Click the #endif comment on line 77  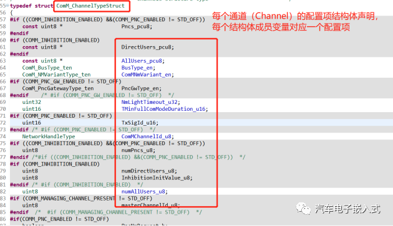click(x=138, y=157)
